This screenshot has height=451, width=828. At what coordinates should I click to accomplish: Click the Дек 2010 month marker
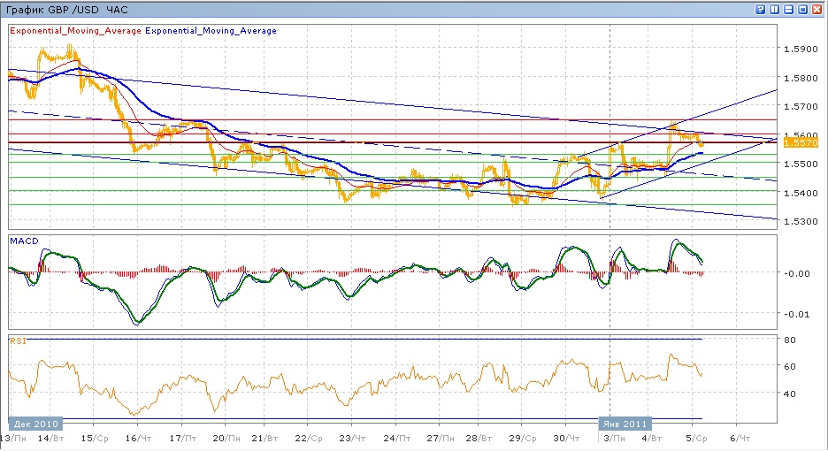click(x=37, y=423)
